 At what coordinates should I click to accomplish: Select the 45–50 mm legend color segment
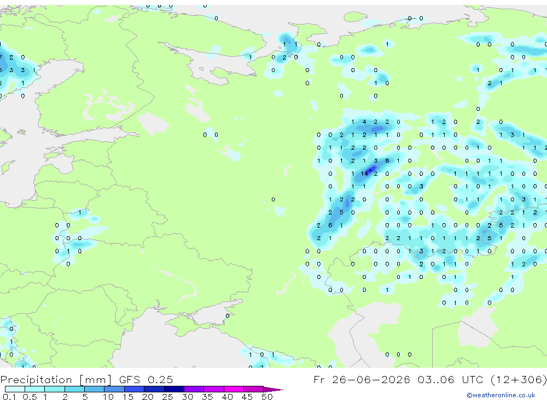click(x=253, y=389)
